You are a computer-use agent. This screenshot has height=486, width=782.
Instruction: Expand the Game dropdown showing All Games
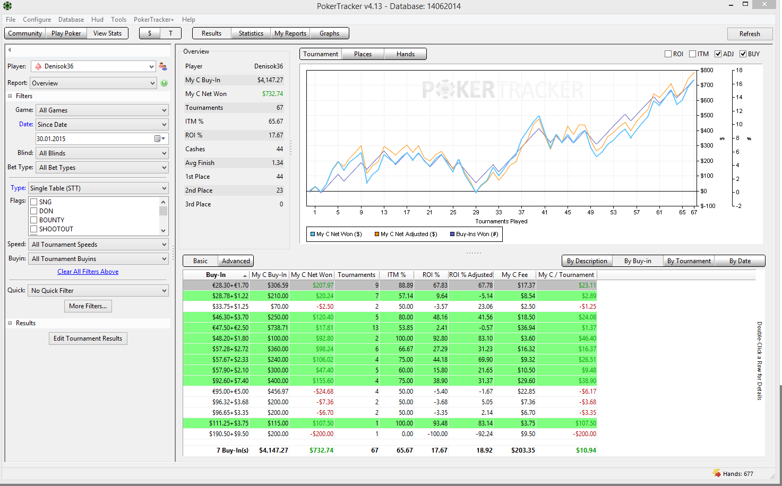(x=102, y=110)
